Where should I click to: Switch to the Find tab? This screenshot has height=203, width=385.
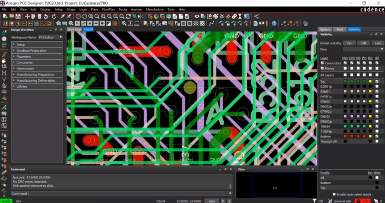tap(340, 30)
